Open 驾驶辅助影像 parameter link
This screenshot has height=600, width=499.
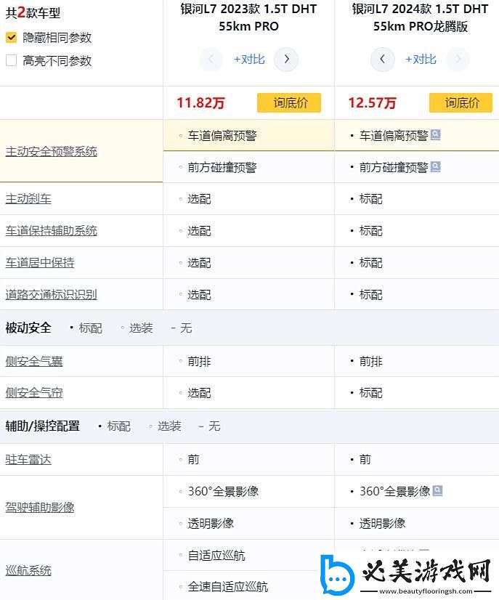coord(40,507)
